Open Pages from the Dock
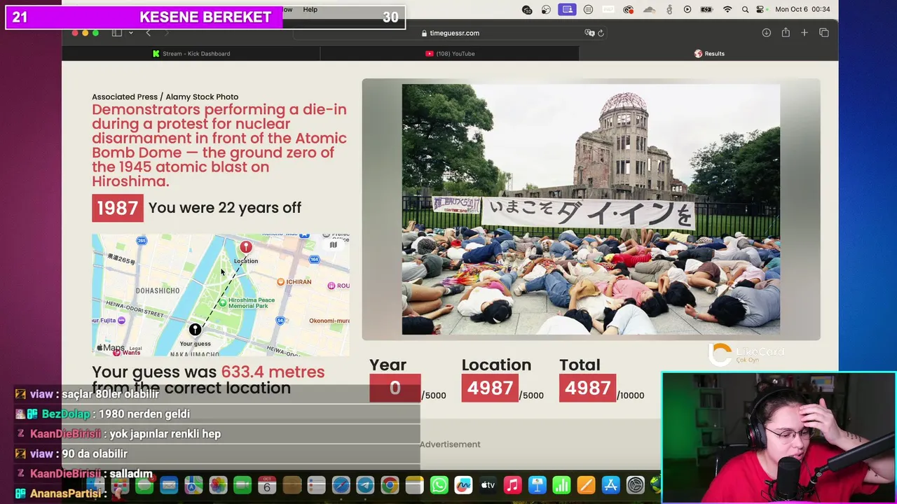Image resolution: width=897 pixels, height=504 pixels. pyautogui.click(x=587, y=484)
